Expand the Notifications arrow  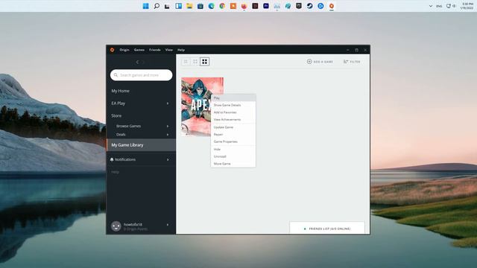[x=168, y=159]
